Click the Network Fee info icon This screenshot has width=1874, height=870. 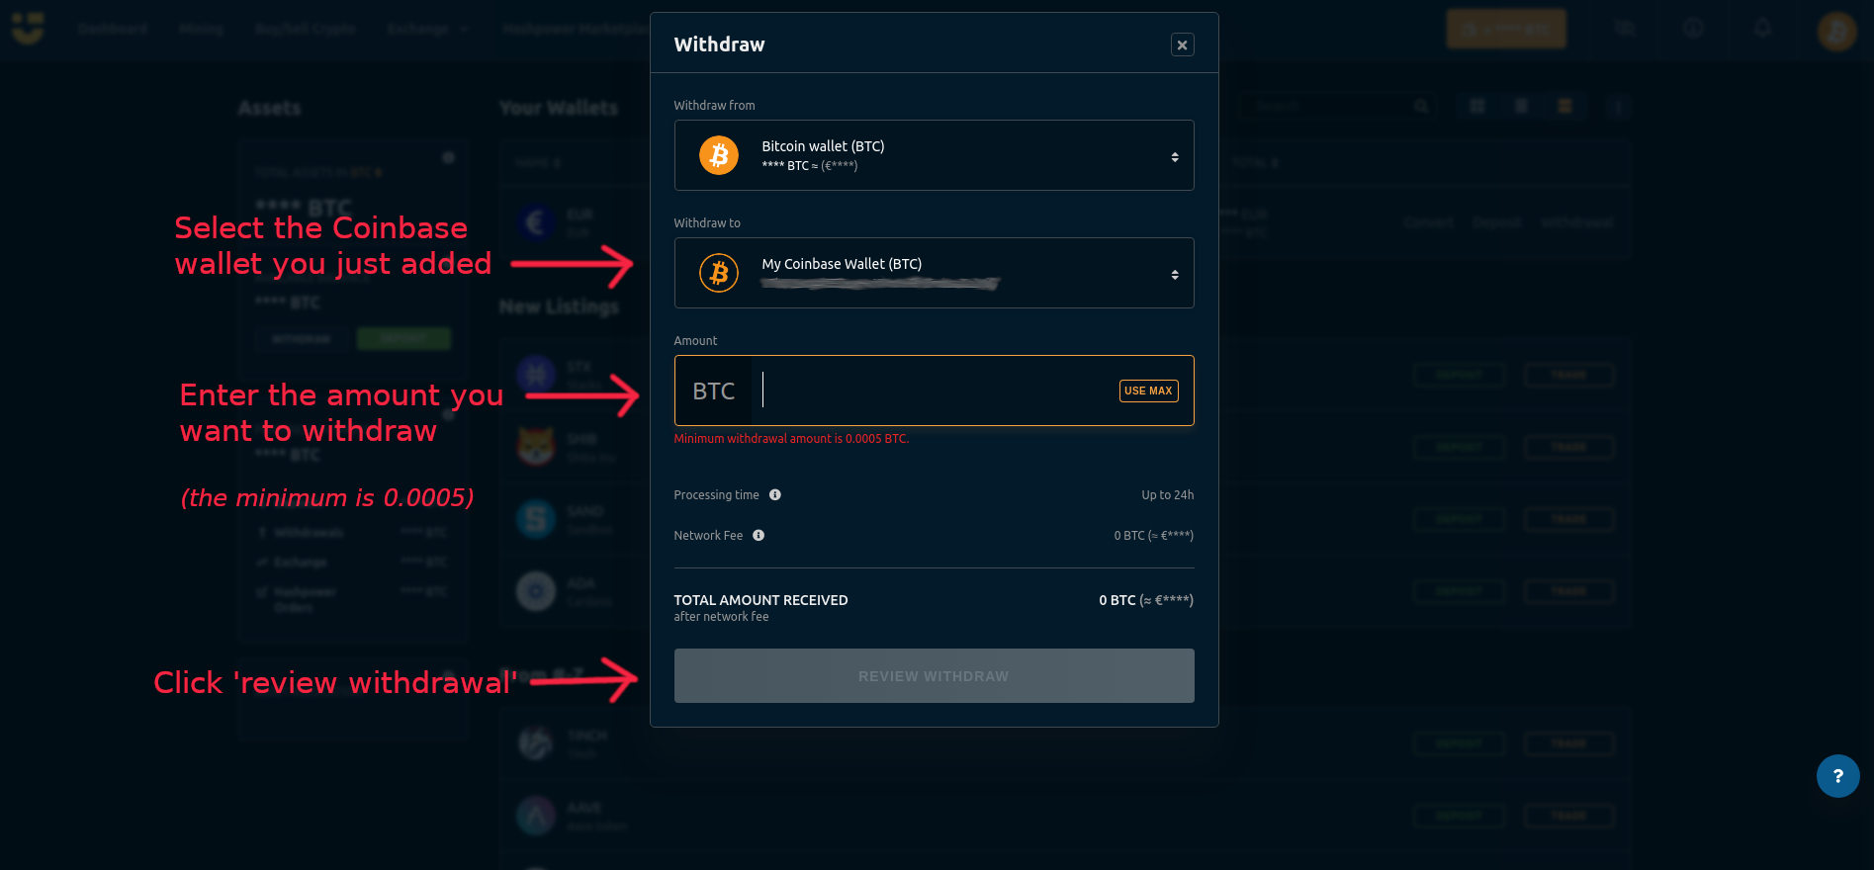759,536
